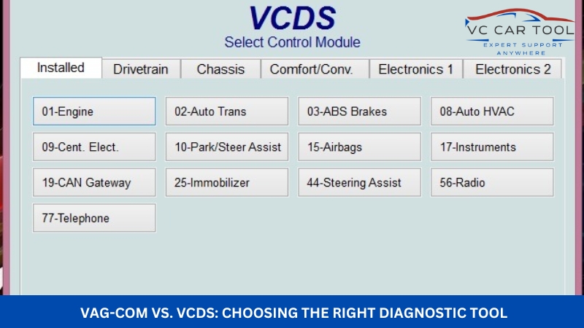Open the 19-CAN Gateway module
Viewport: 584px width, 328px height.
(x=94, y=182)
